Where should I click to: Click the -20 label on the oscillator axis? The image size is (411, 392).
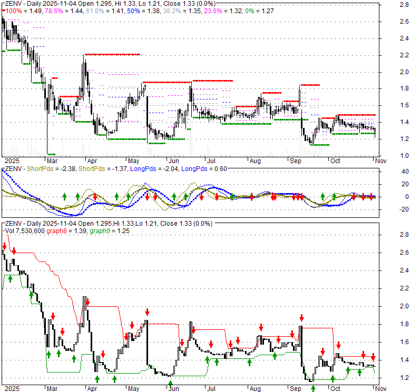click(404, 209)
